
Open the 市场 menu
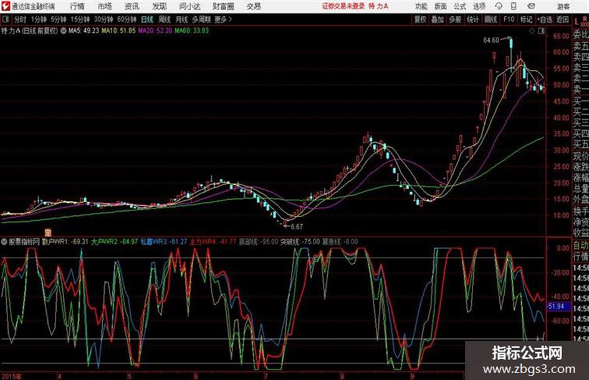[x=105, y=6]
